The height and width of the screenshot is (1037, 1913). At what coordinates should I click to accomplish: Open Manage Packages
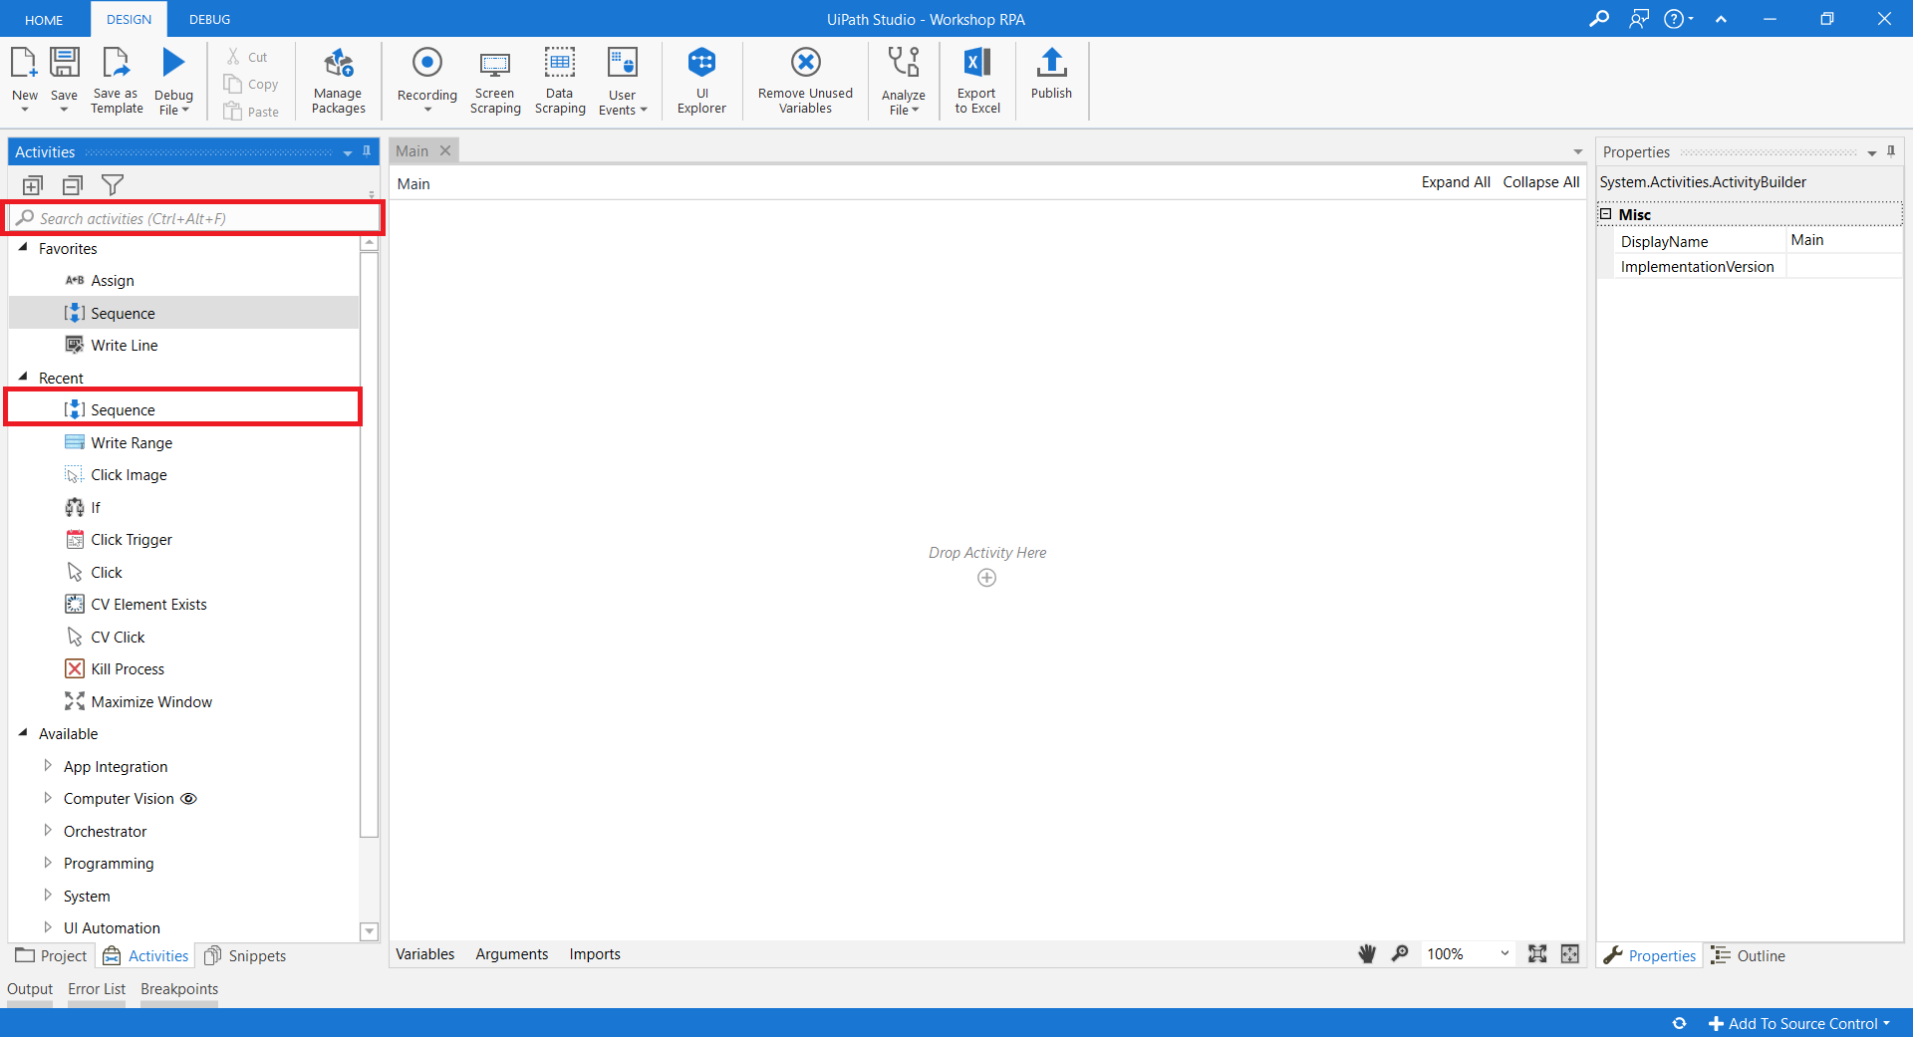(x=338, y=80)
